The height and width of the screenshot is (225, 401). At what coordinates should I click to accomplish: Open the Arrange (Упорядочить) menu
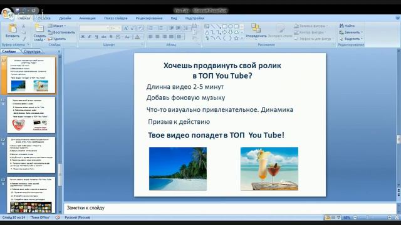coord(256,31)
